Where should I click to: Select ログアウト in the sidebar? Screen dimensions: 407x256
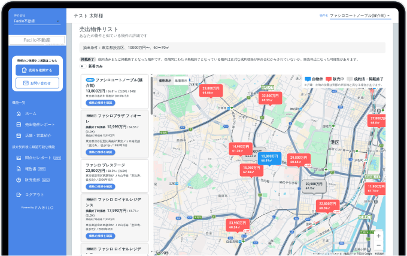[x=34, y=195]
